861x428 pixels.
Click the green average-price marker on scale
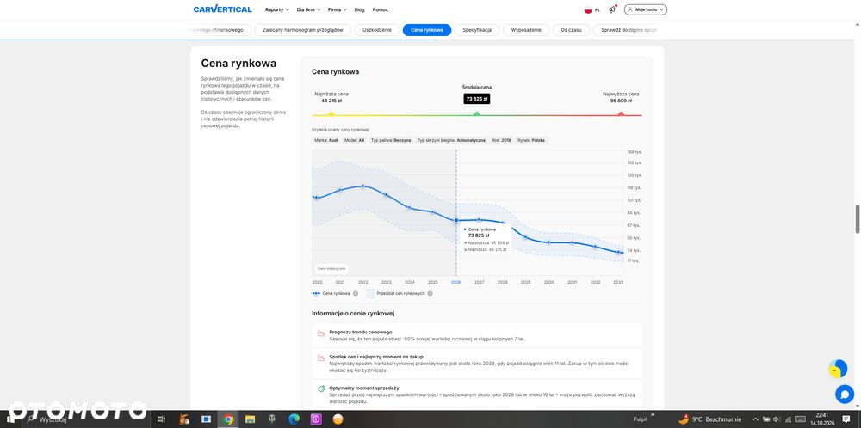477,113
